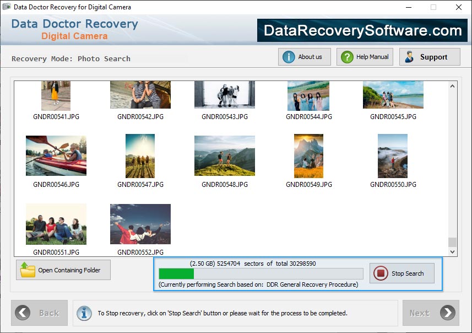Viewport: 472px width, 333px height.
Task: Open the GNDR00548.JPG mountain photo thumbnail
Action: (x=224, y=155)
